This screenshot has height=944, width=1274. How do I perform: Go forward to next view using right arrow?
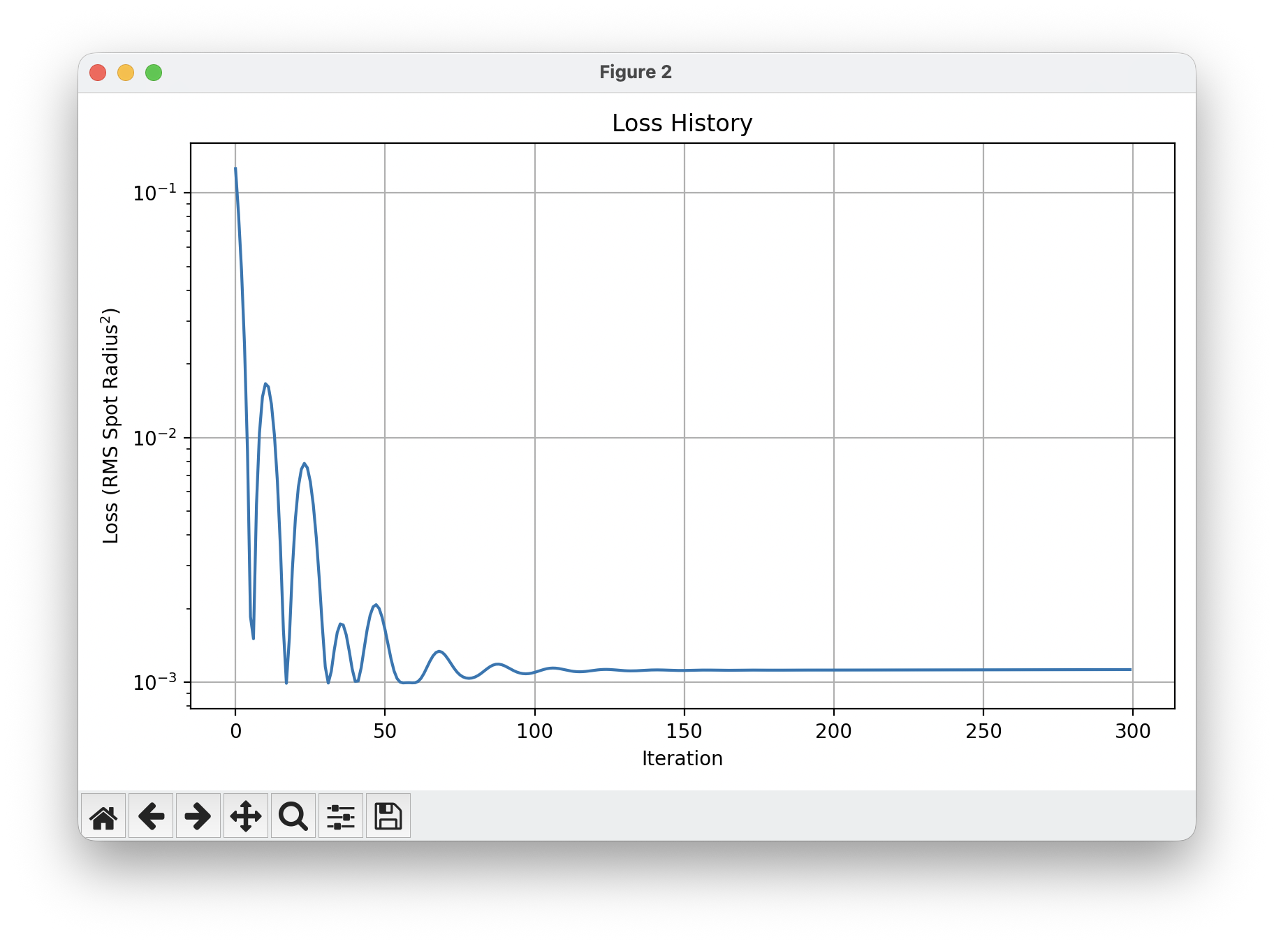tap(198, 816)
